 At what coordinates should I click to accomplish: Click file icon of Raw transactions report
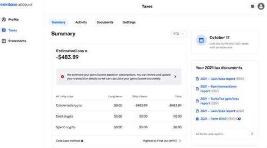pos(197,89)
